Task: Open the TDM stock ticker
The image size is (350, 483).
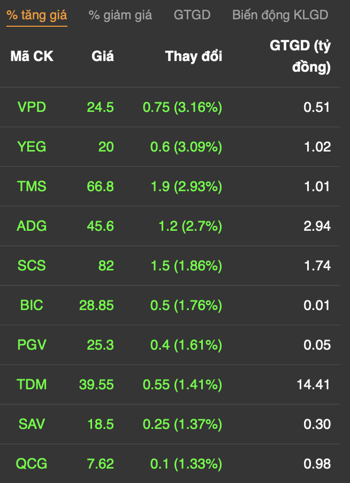Action: [x=32, y=385]
